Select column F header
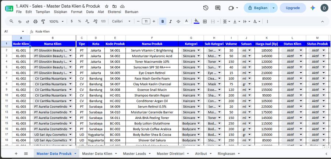Image resolution: width=331 pixels, height=159 pixels. [x=152, y=38]
